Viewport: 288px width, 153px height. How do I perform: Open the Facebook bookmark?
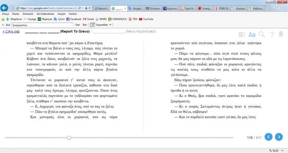[74, 19]
